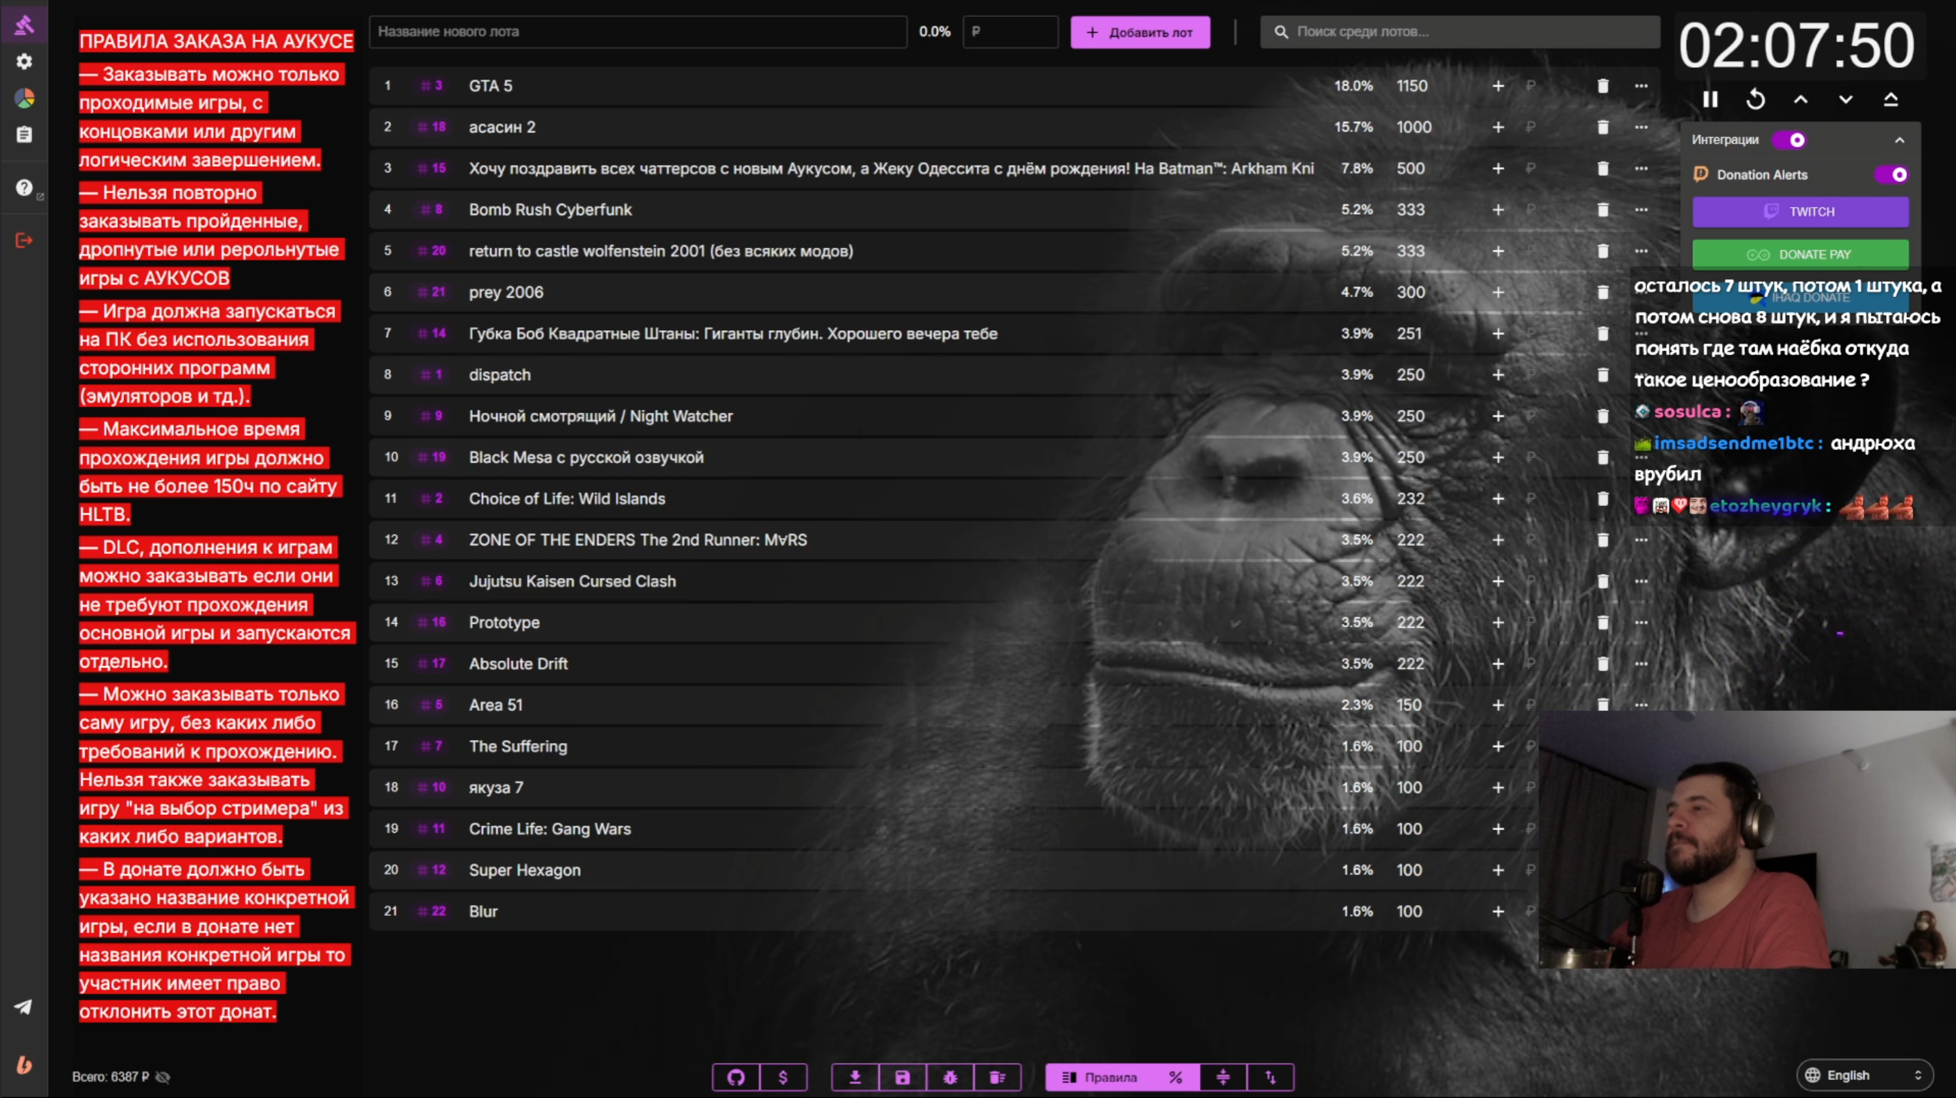Delete the GTA 5 lot
Image resolution: width=1956 pixels, height=1098 pixels.
point(1602,86)
